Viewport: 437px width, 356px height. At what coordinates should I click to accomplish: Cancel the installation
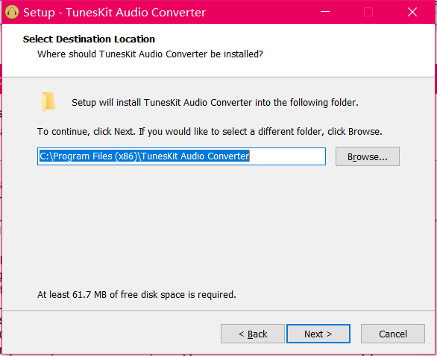(393, 334)
